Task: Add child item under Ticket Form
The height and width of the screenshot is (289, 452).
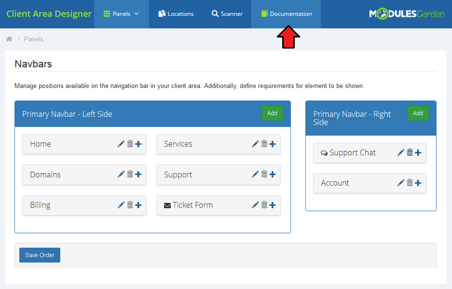Action: [273, 205]
